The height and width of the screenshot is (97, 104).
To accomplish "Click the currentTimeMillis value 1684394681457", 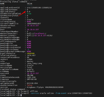I will click(34, 24).
